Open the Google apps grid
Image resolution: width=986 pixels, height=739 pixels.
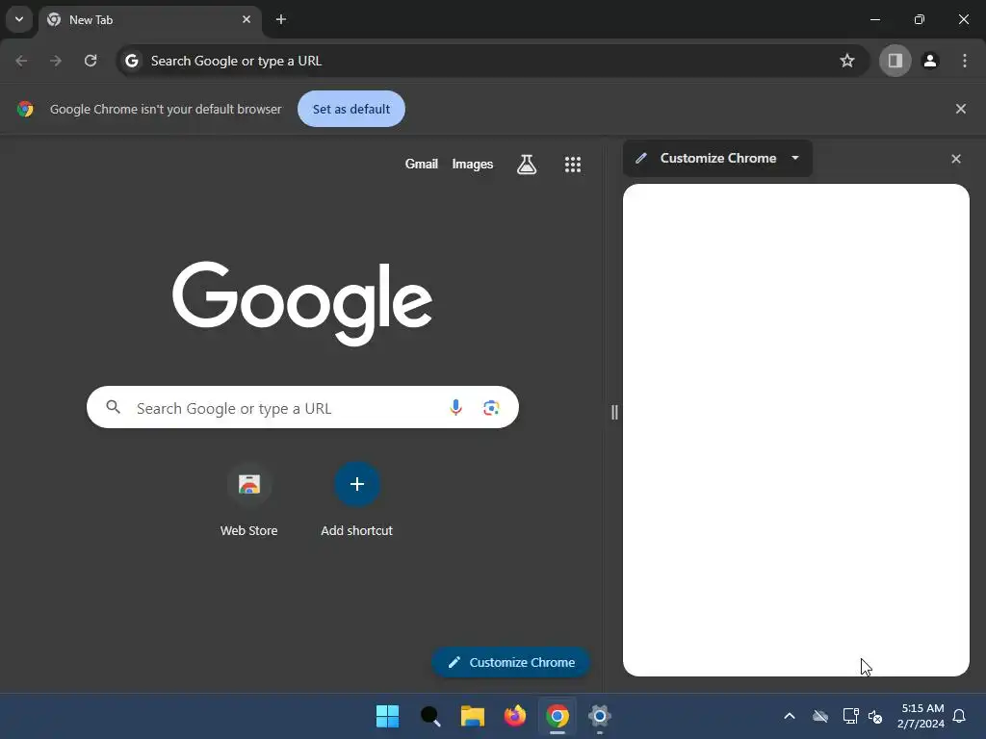[x=572, y=165]
